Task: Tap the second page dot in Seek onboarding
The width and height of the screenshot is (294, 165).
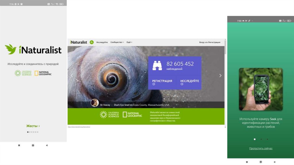Action: pyautogui.click(x=261, y=139)
